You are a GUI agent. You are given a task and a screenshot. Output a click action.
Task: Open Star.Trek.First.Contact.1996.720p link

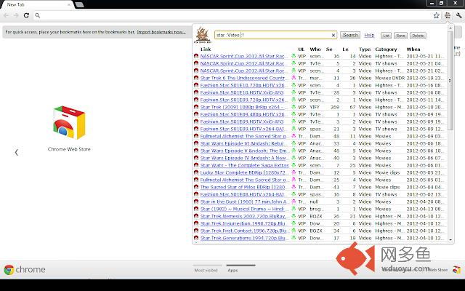[x=244, y=231]
